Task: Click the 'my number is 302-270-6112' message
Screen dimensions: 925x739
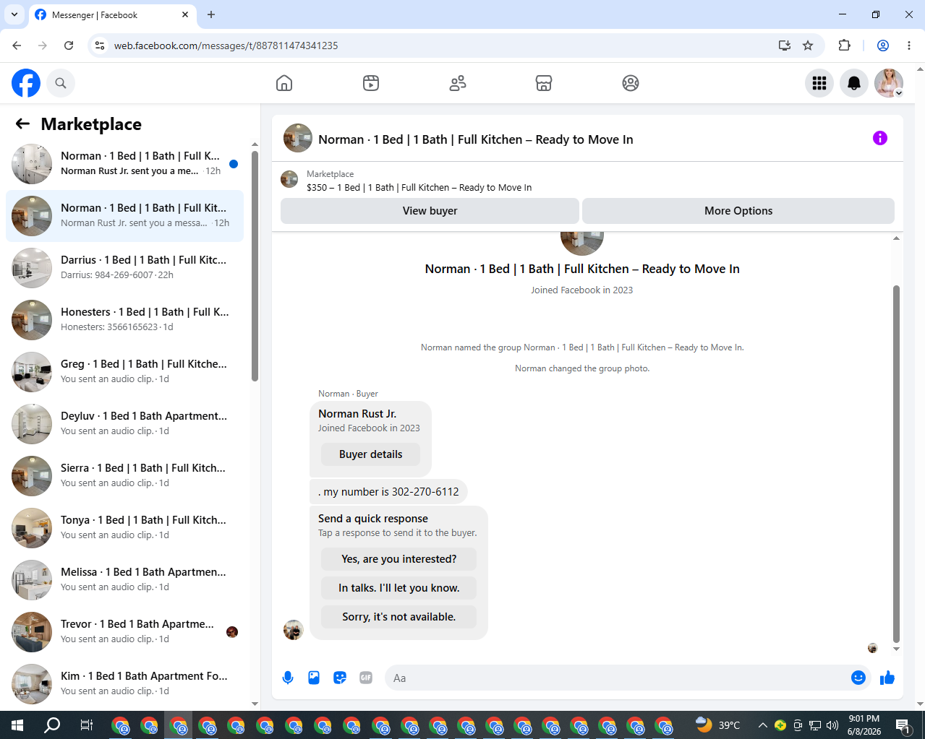Action: [388, 492]
